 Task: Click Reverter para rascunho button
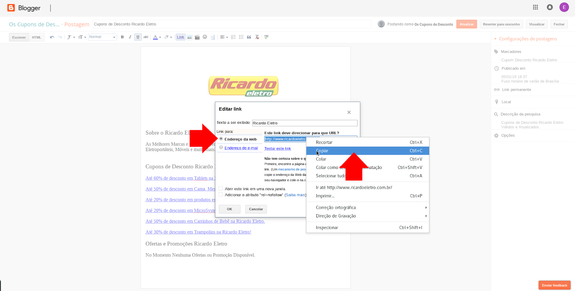[x=501, y=24]
